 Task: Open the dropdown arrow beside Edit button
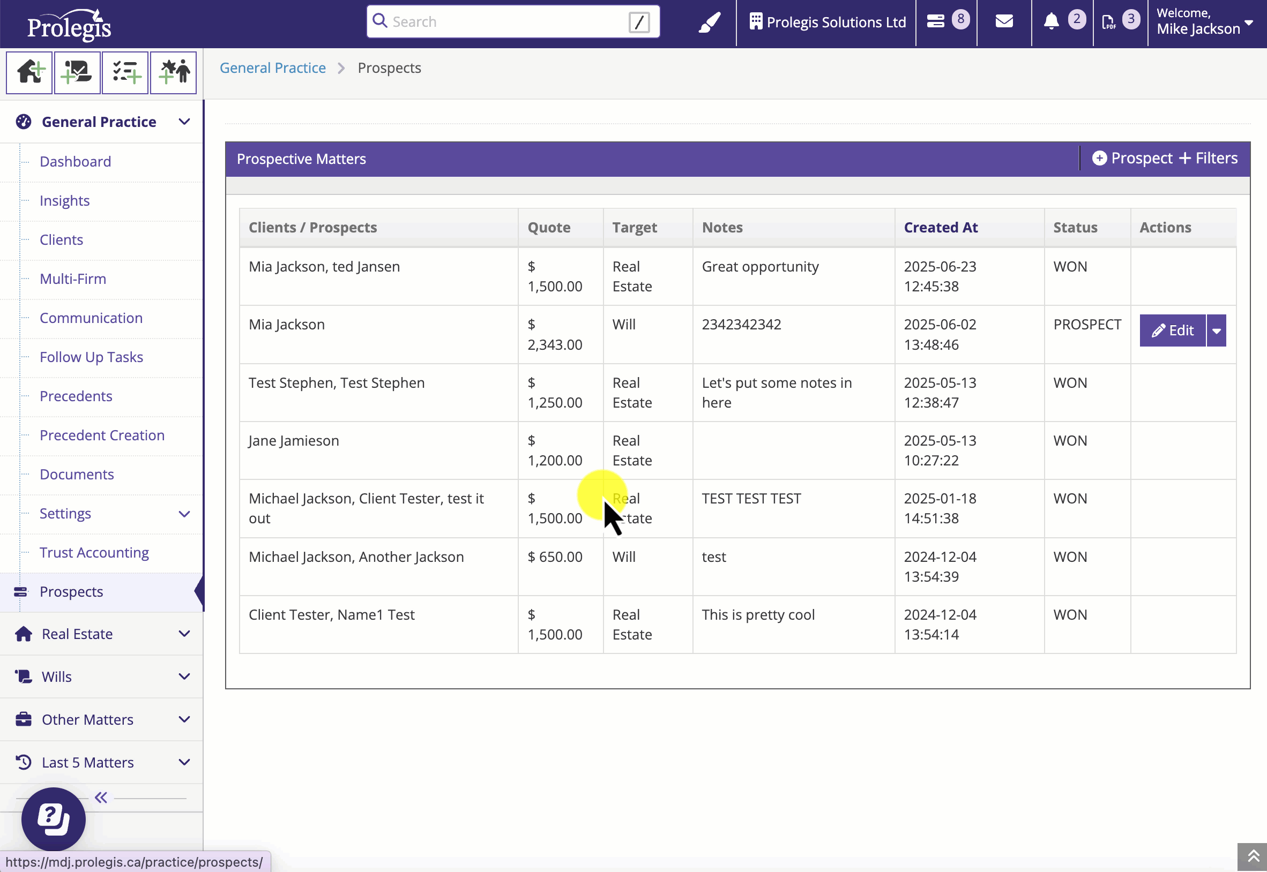tap(1216, 330)
